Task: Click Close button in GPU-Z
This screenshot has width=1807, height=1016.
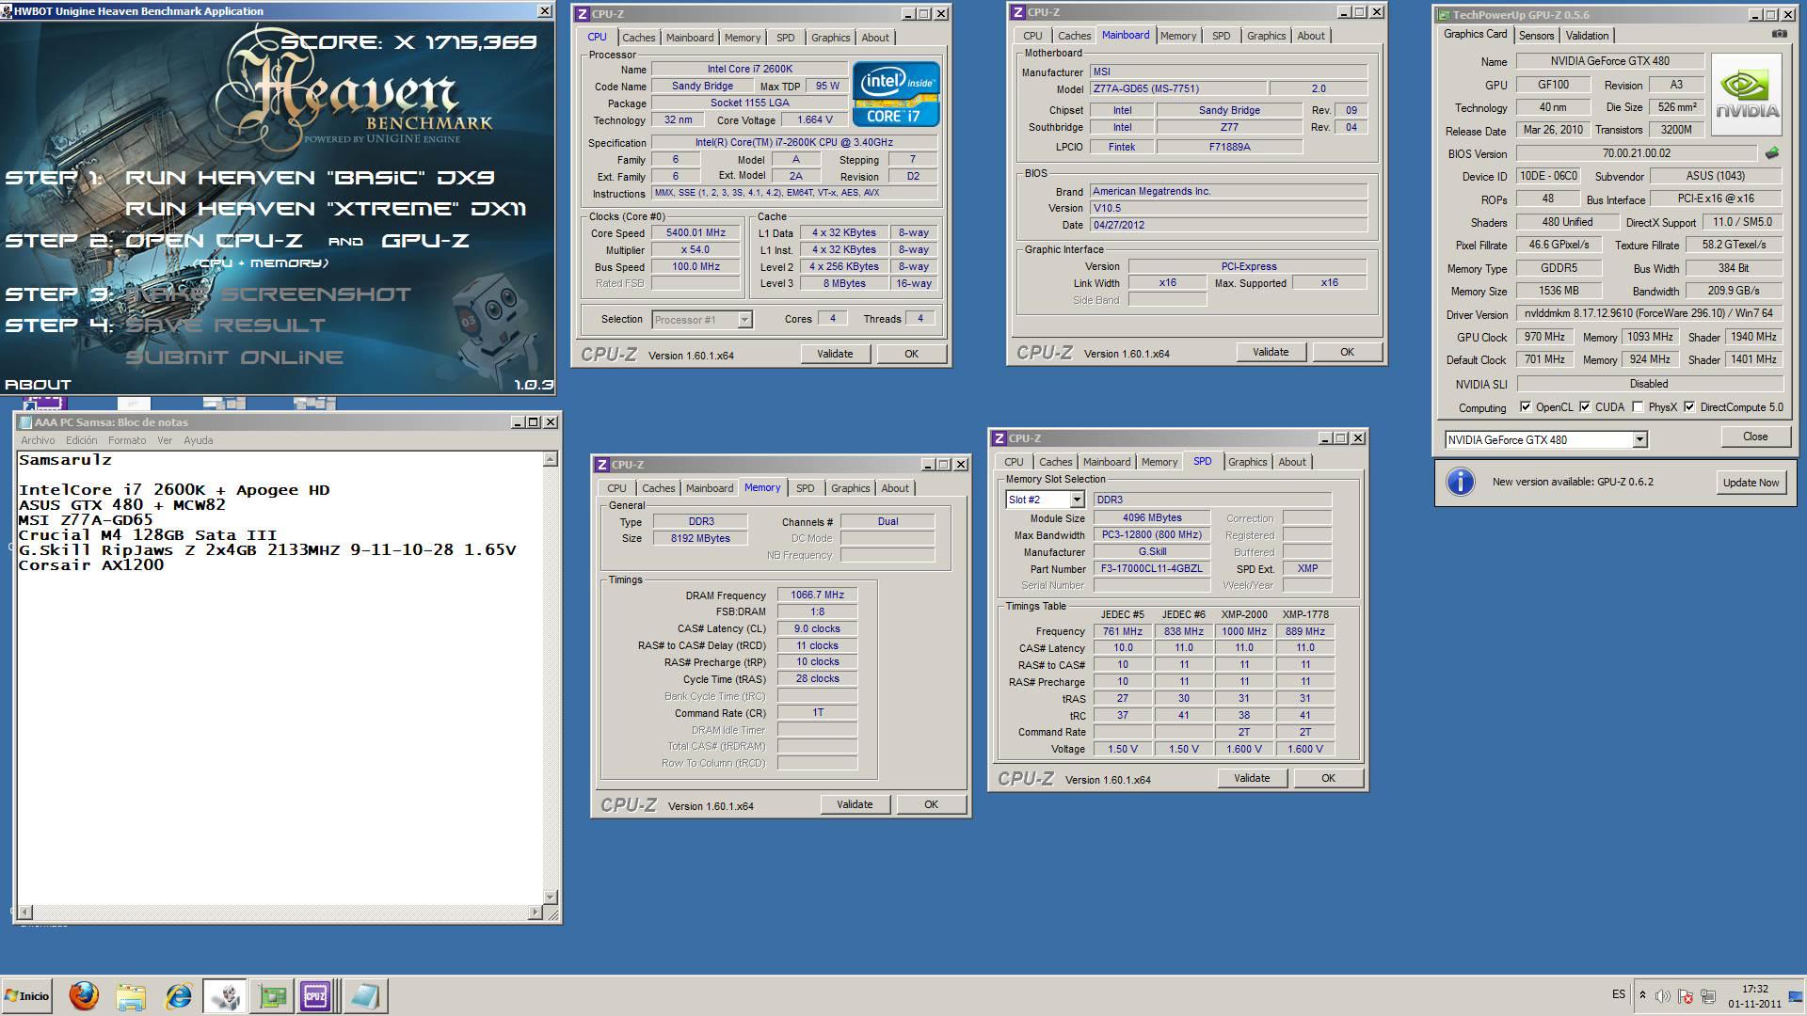Action: pos(1755,437)
